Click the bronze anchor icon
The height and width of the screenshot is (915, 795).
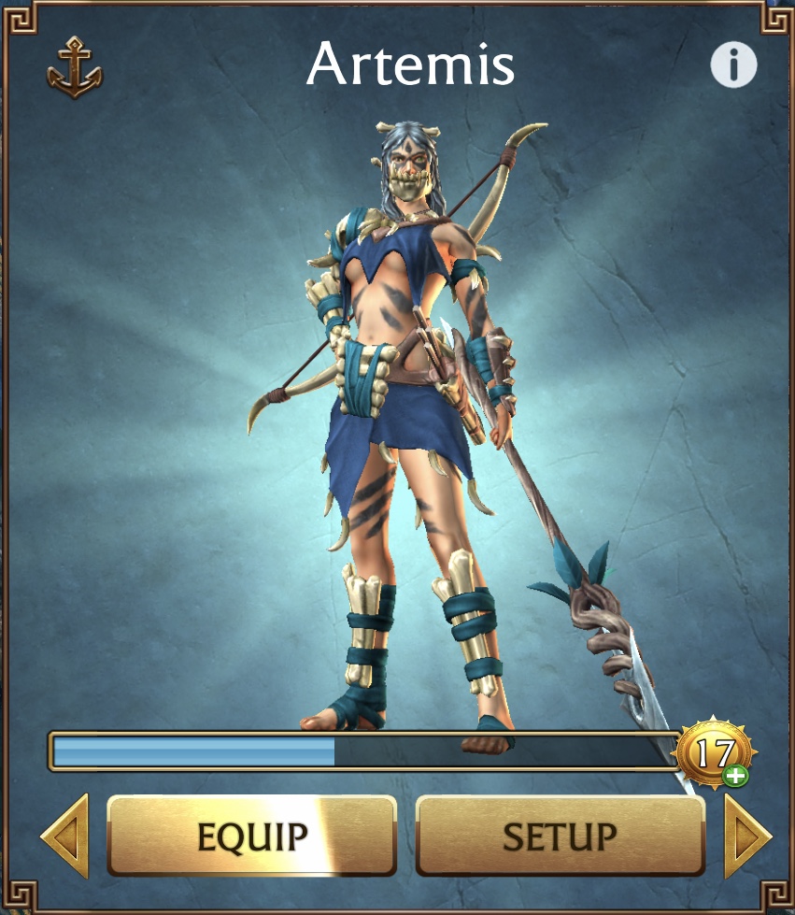(x=75, y=67)
